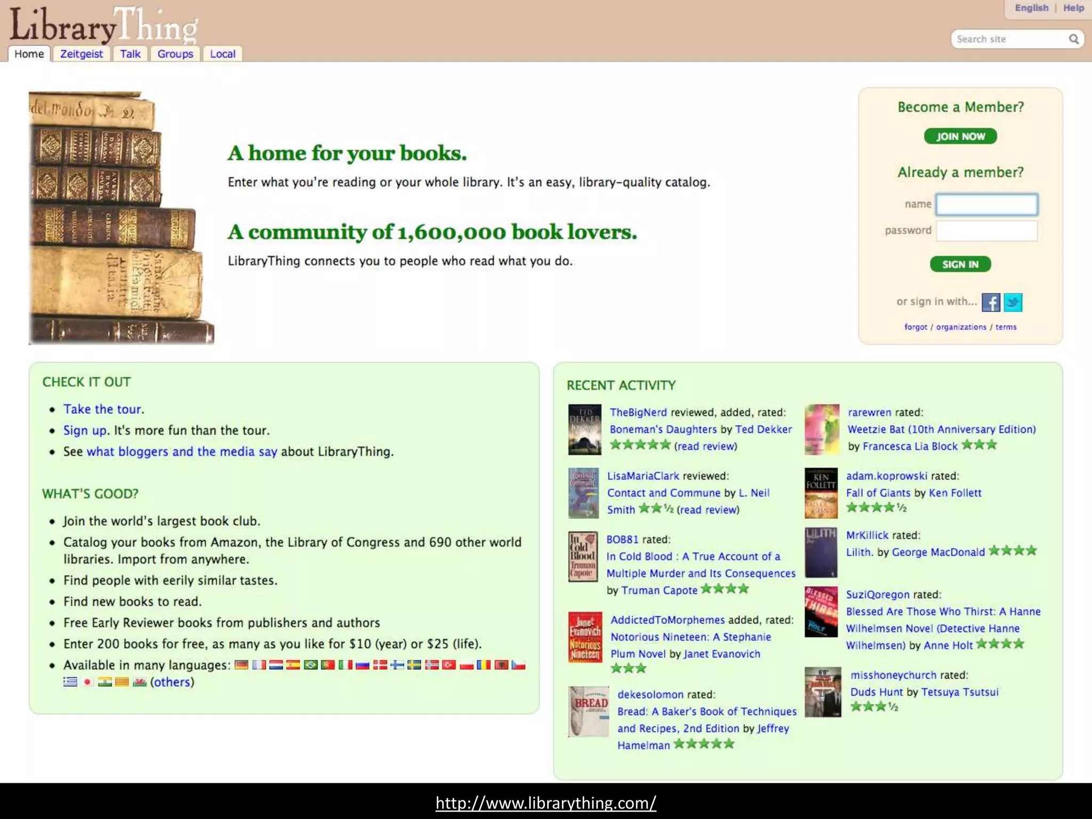Go to the Groups tab
Screen dimensions: 1092x819
click(175, 54)
